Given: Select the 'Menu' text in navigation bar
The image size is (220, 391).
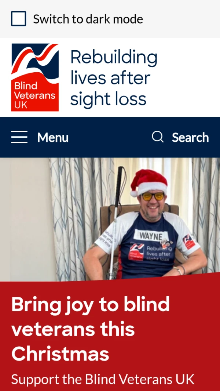Looking at the screenshot, I should (53, 137).
